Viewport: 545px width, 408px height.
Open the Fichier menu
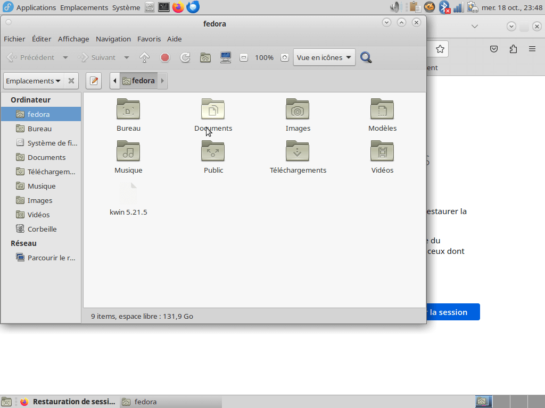(x=14, y=39)
